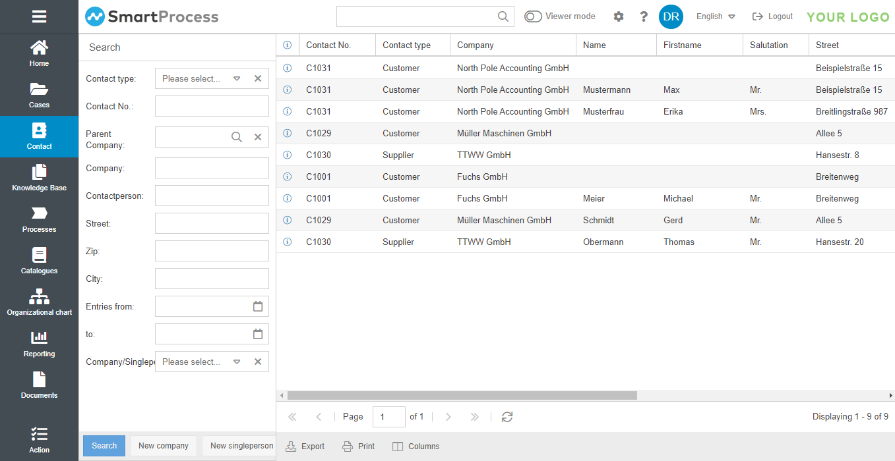Viewport: 895px width, 461px height.
Task: Open the 'to' date calendar picker
Action: click(x=258, y=334)
